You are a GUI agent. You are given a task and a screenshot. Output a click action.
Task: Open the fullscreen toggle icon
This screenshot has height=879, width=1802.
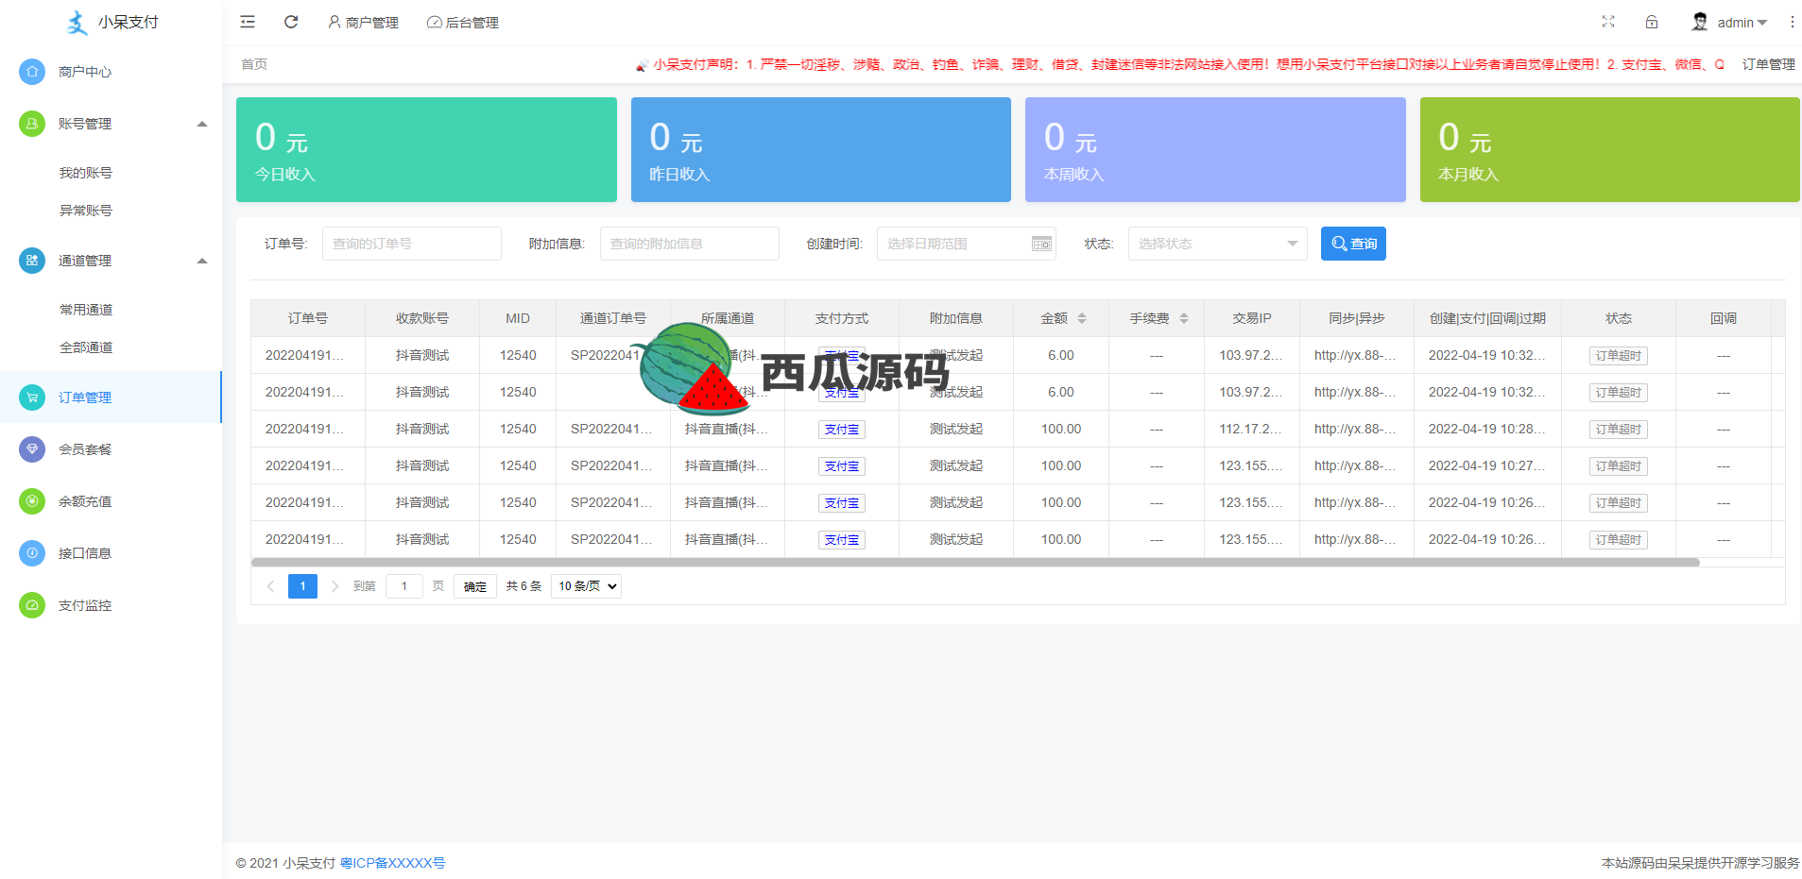coord(1608,22)
